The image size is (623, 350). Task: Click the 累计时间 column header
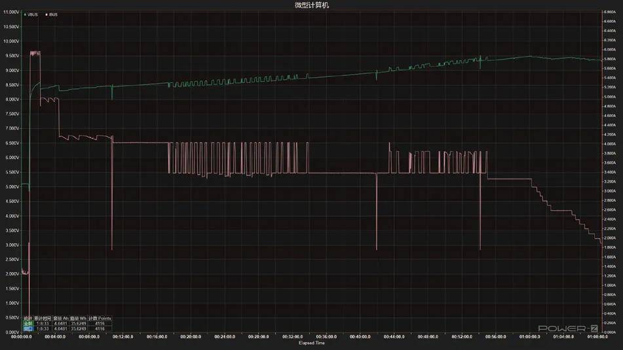(x=43, y=318)
